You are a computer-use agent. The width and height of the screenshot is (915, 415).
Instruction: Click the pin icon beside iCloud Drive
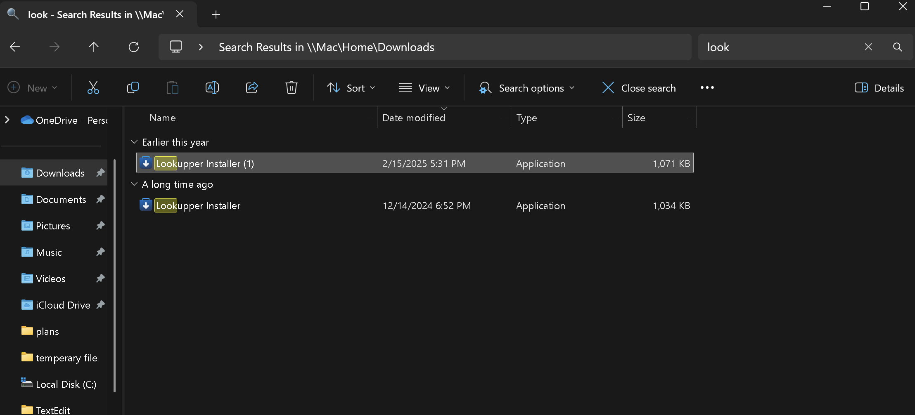[100, 305]
